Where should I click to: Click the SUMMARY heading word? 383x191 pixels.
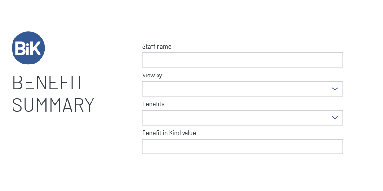[53, 105]
